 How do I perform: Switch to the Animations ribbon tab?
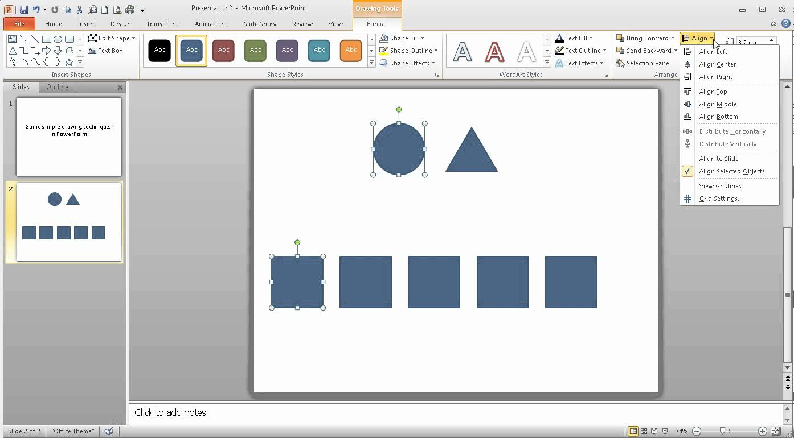pyautogui.click(x=211, y=23)
